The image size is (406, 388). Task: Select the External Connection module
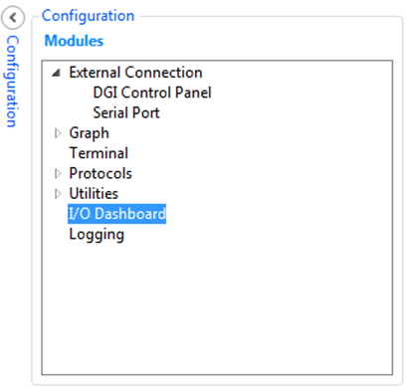pyautogui.click(x=135, y=73)
